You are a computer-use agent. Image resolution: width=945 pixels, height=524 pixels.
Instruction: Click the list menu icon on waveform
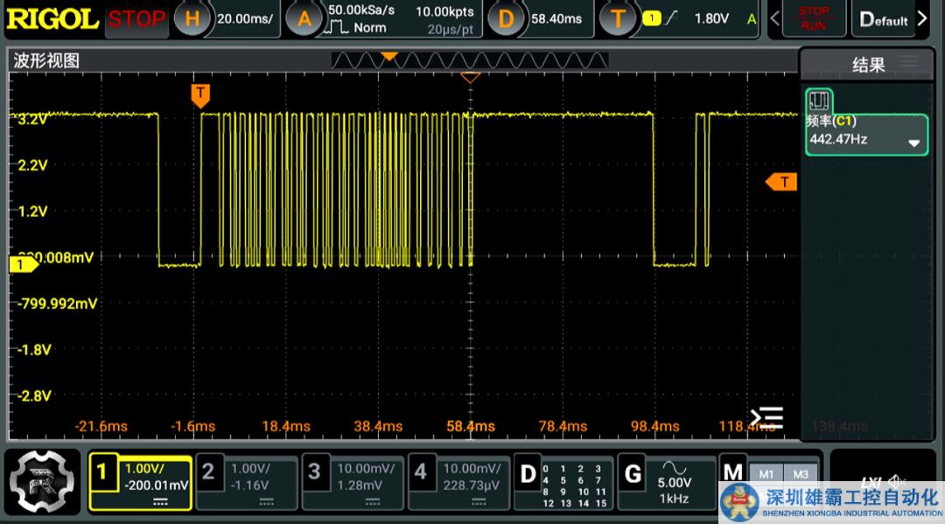pos(766,417)
